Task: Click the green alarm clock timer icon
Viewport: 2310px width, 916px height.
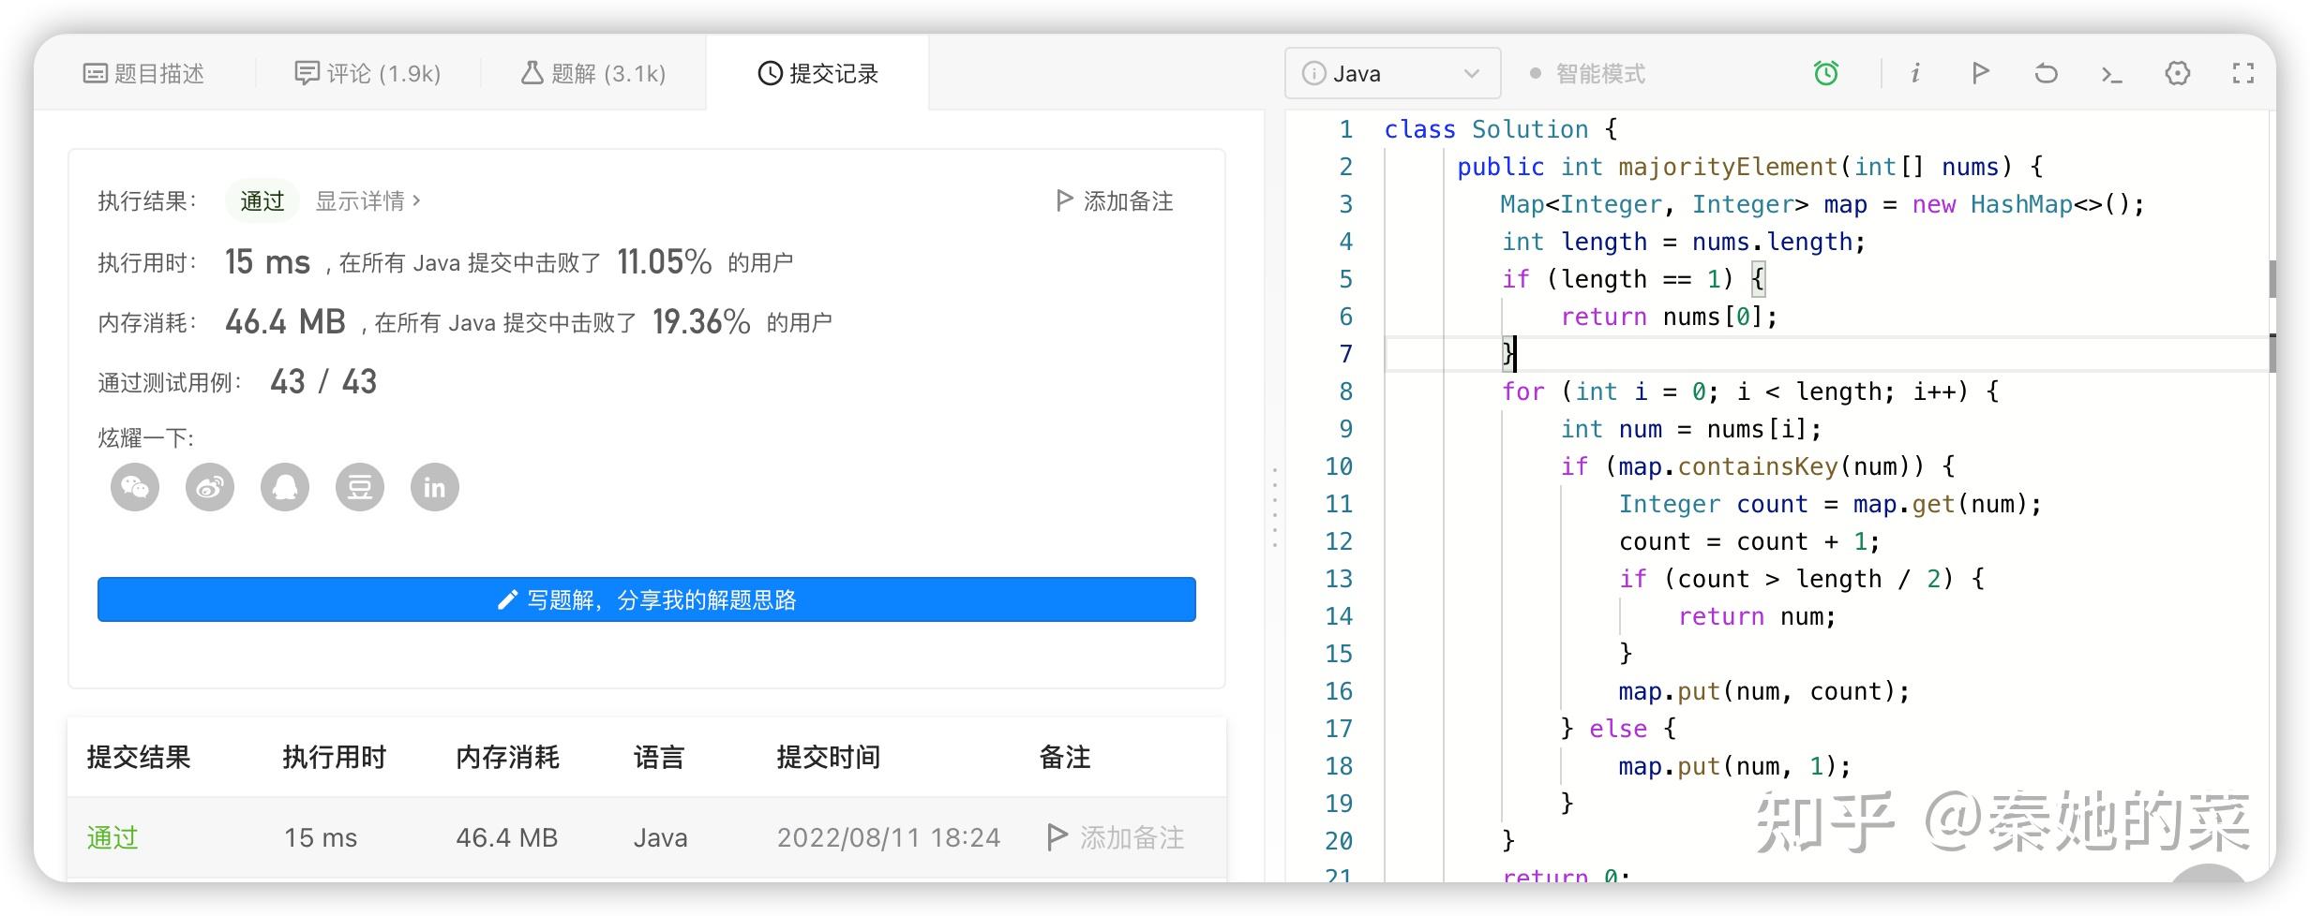Action: click(x=1825, y=73)
